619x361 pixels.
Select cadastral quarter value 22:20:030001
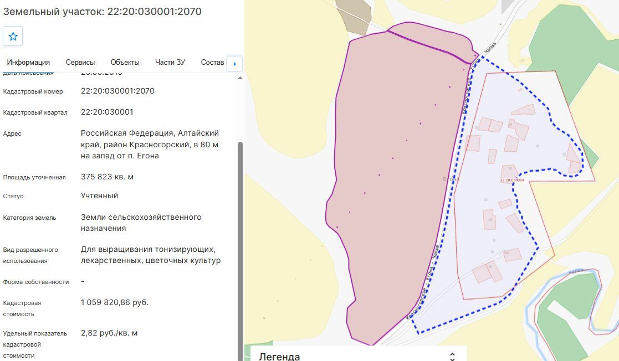[107, 112]
